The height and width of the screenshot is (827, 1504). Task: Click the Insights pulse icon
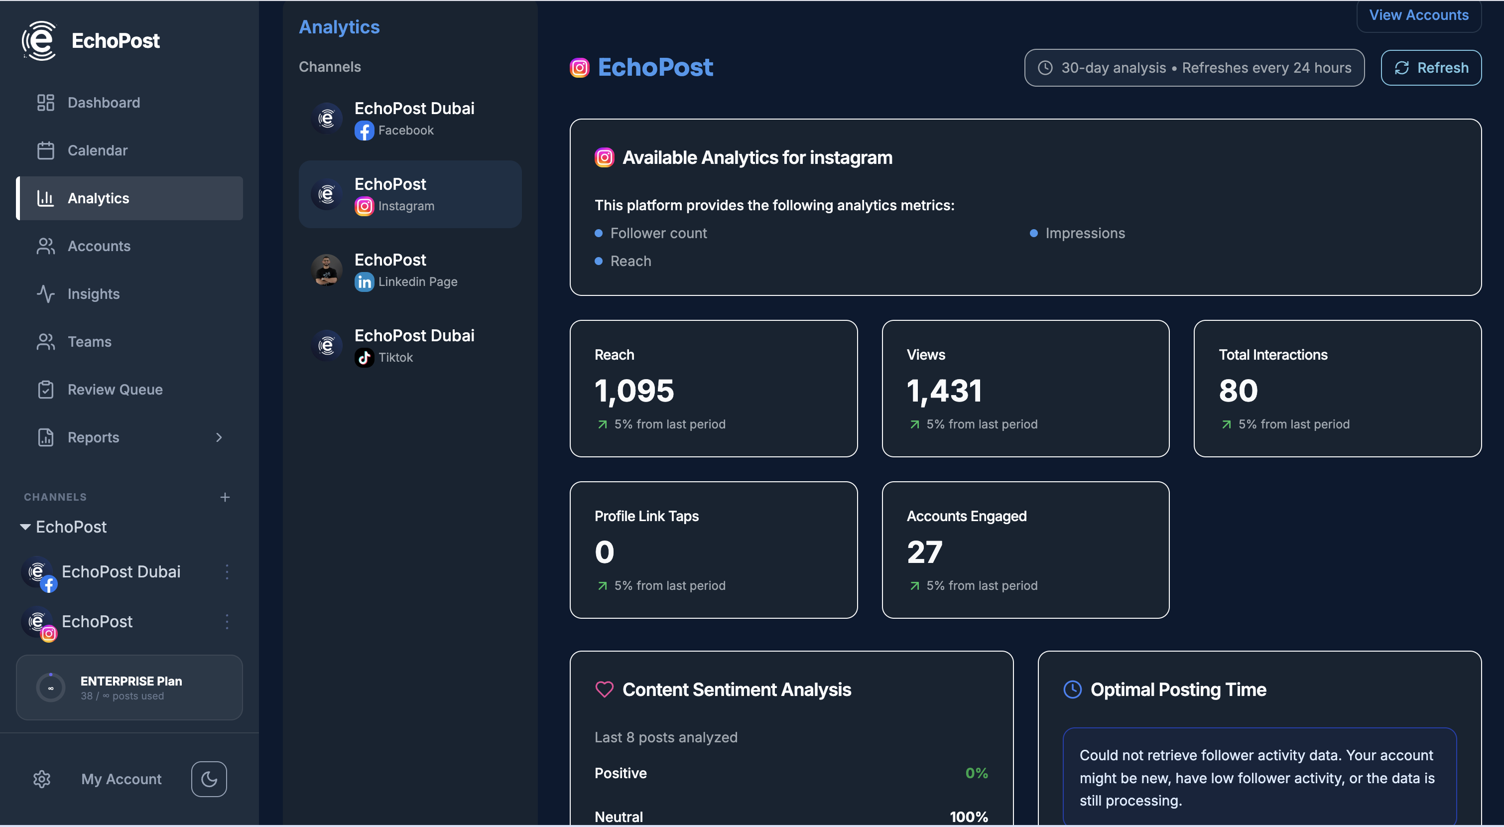45,294
